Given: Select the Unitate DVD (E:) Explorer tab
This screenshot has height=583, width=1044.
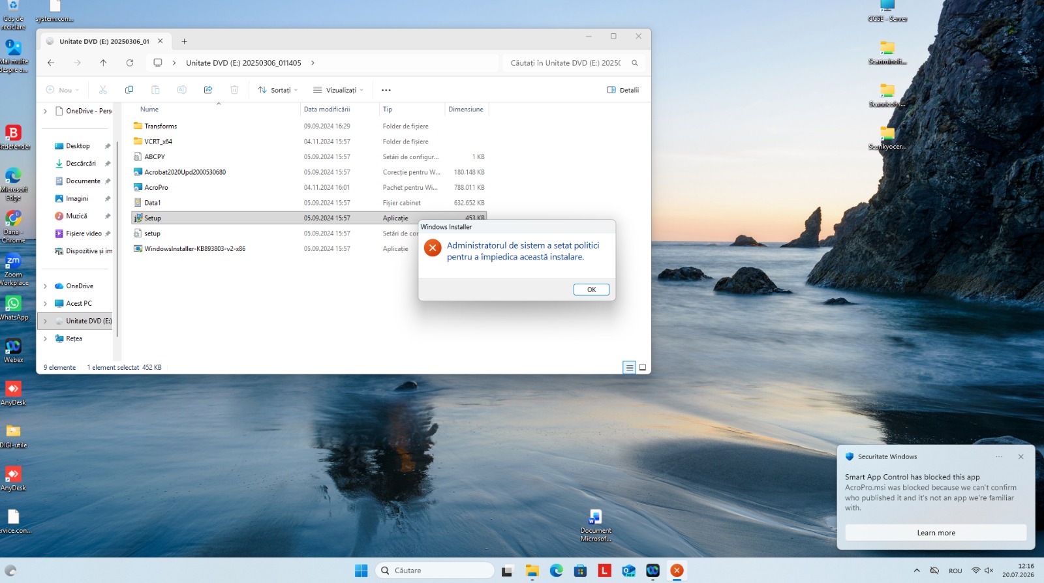Looking at the screenshot, I should tap(104, 41).
